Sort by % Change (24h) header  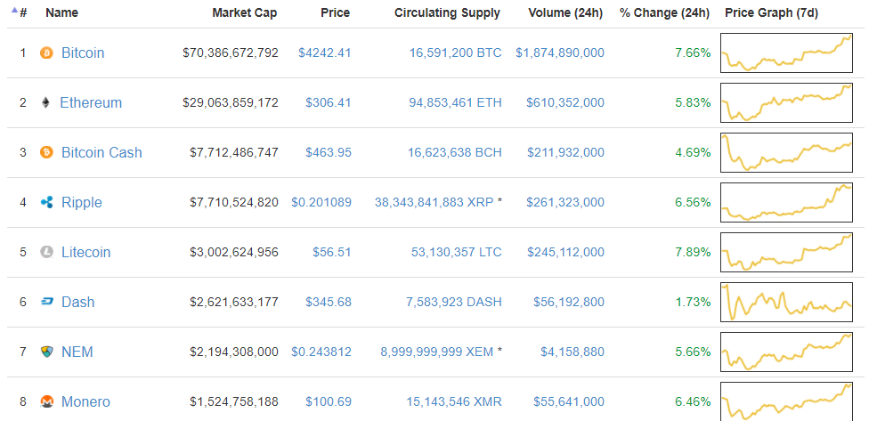click(x=664, y=13)
